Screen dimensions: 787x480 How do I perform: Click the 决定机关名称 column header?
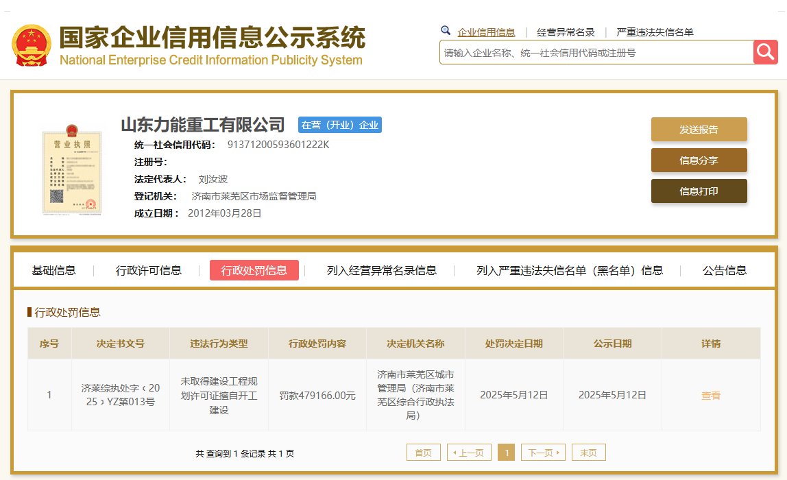coord(415,344)
